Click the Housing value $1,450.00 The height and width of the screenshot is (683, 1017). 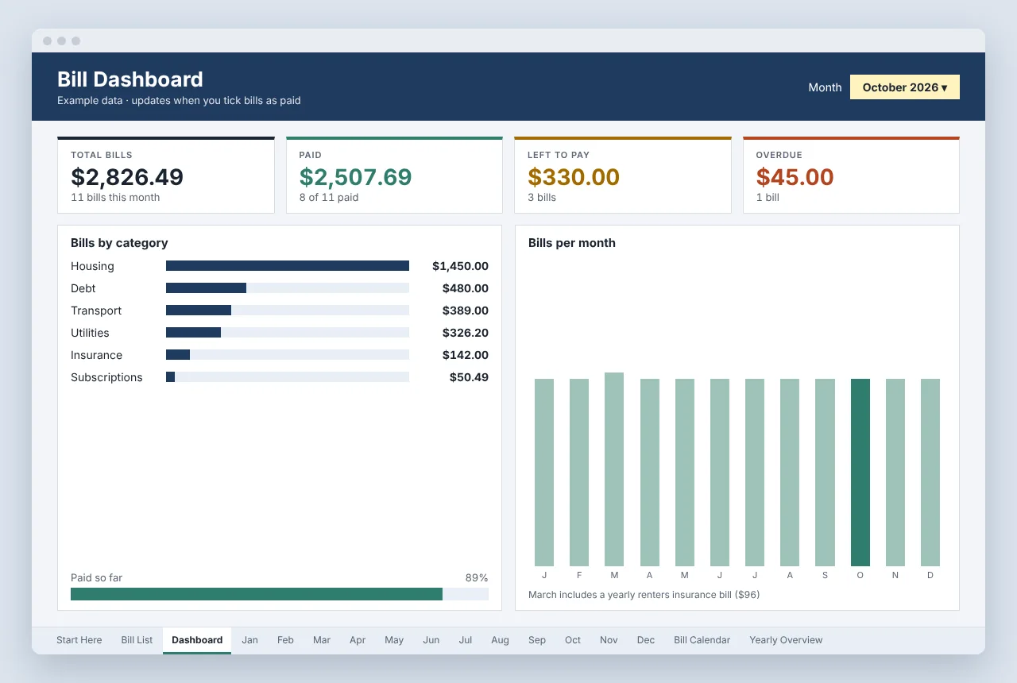pos(460,266)
